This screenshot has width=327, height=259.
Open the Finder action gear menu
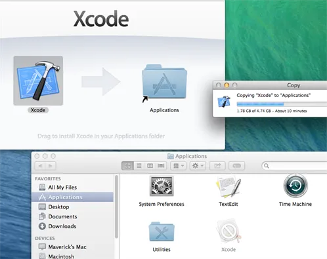198,166
